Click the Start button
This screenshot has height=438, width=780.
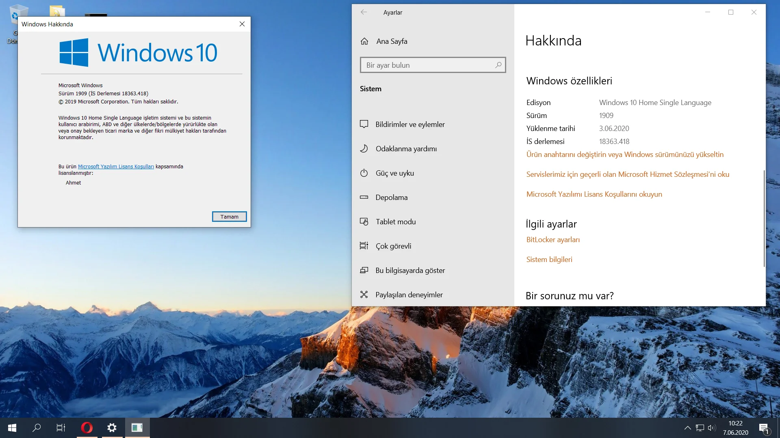coord(12,427)
